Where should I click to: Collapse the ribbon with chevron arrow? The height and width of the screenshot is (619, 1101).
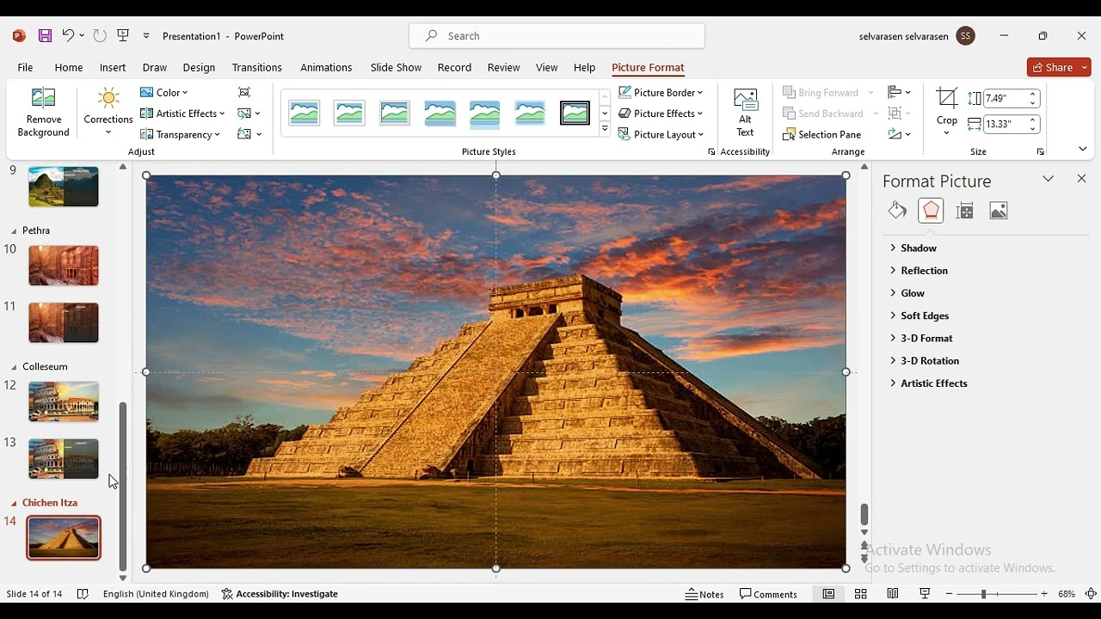coord(1082,150)
